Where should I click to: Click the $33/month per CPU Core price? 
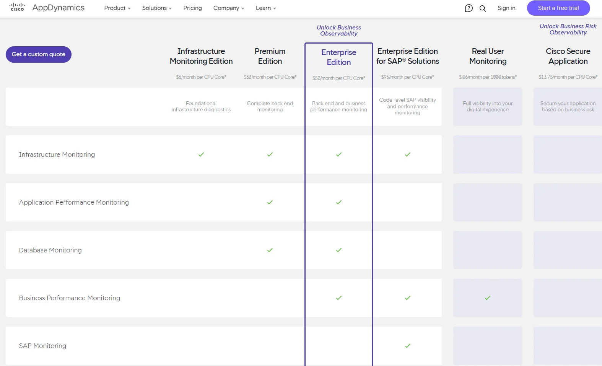click(270, 77)
